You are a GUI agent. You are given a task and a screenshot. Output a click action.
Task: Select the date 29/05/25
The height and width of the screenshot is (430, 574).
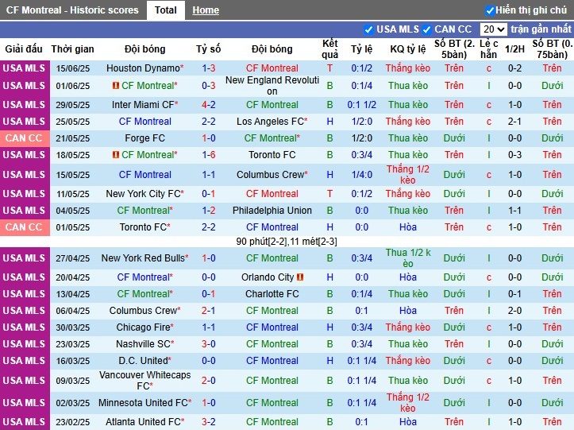[72, 105]
